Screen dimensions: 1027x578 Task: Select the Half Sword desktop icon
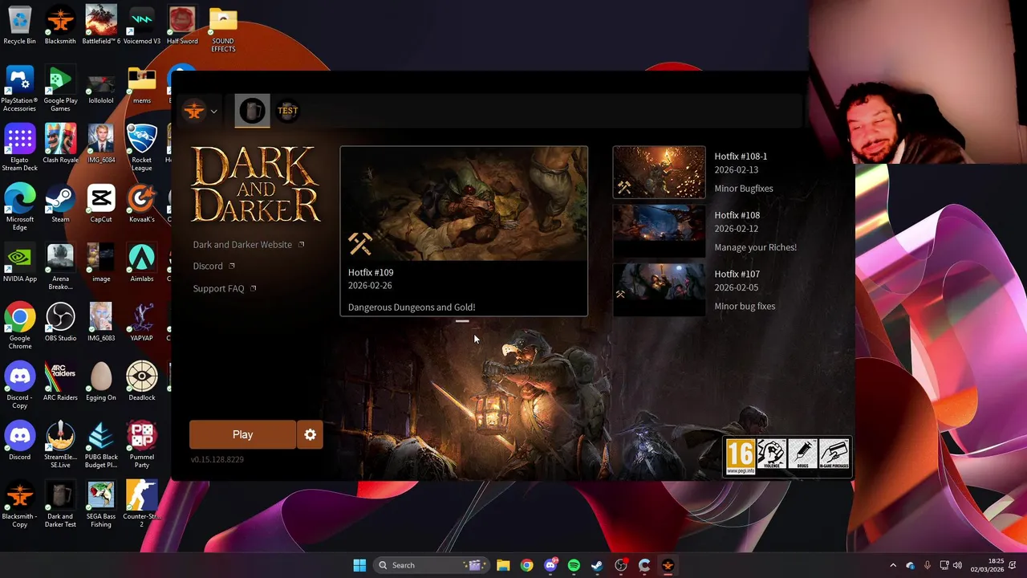(182, 25)
